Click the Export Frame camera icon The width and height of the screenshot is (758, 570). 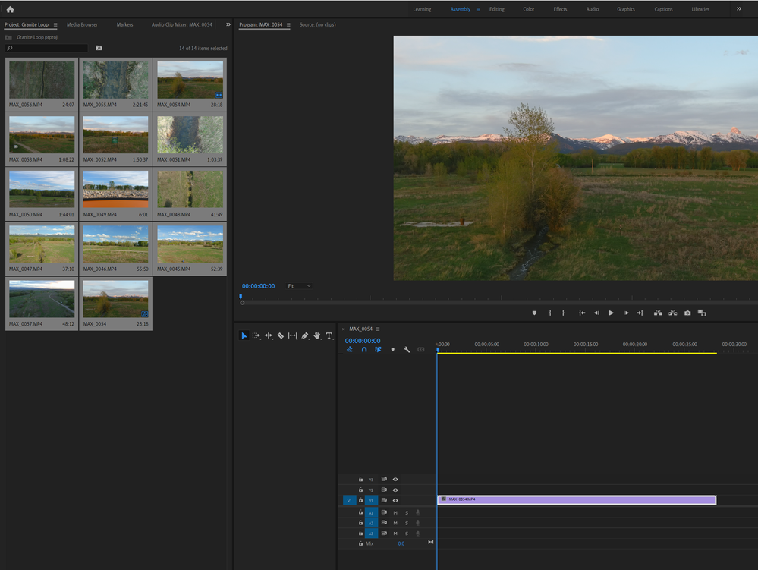point(687,313)
